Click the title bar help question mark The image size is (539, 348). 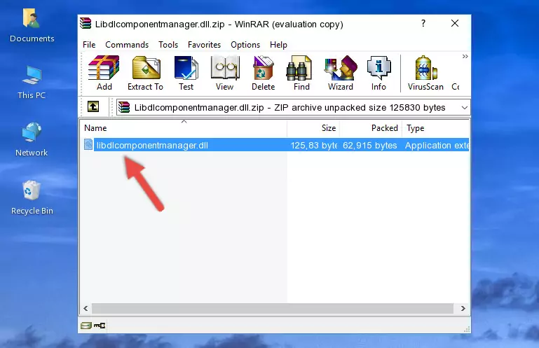click(x=423, y=23)
